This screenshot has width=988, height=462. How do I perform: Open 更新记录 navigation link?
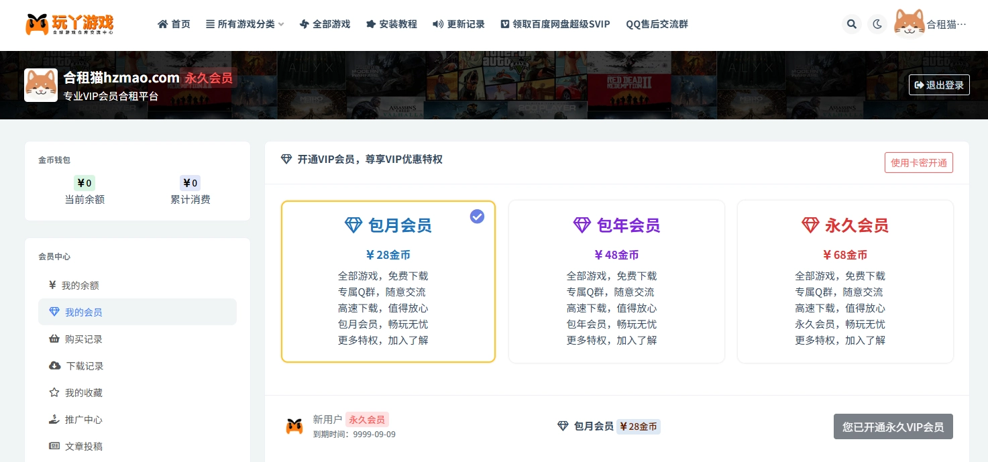click(458, 24)
